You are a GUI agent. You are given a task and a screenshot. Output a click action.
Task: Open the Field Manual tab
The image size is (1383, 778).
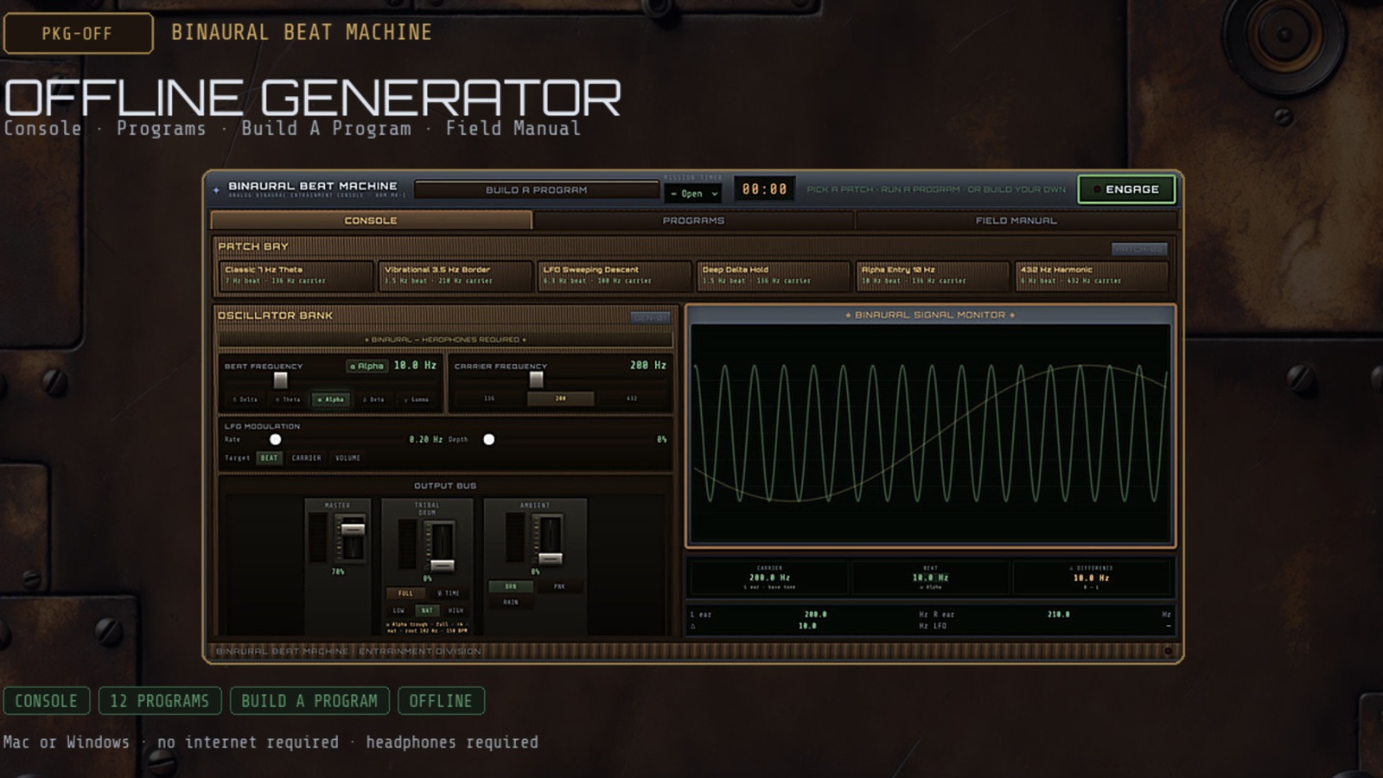click(1016, 220)
